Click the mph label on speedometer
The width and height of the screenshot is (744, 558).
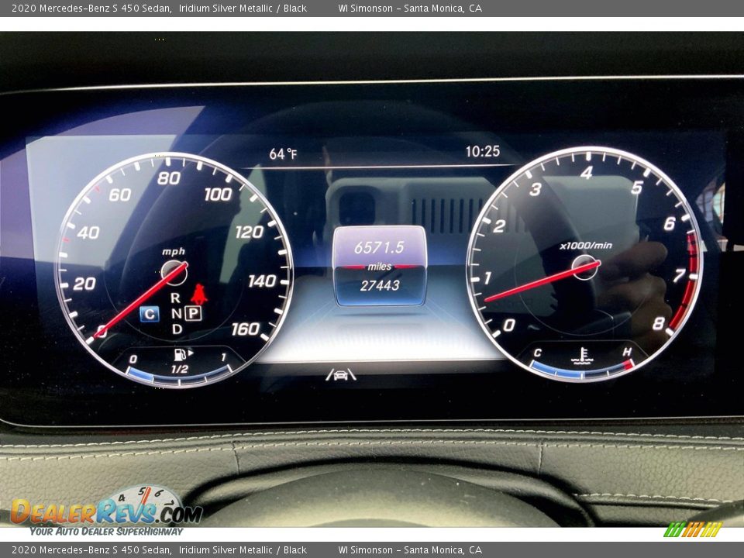pos(174,251)
